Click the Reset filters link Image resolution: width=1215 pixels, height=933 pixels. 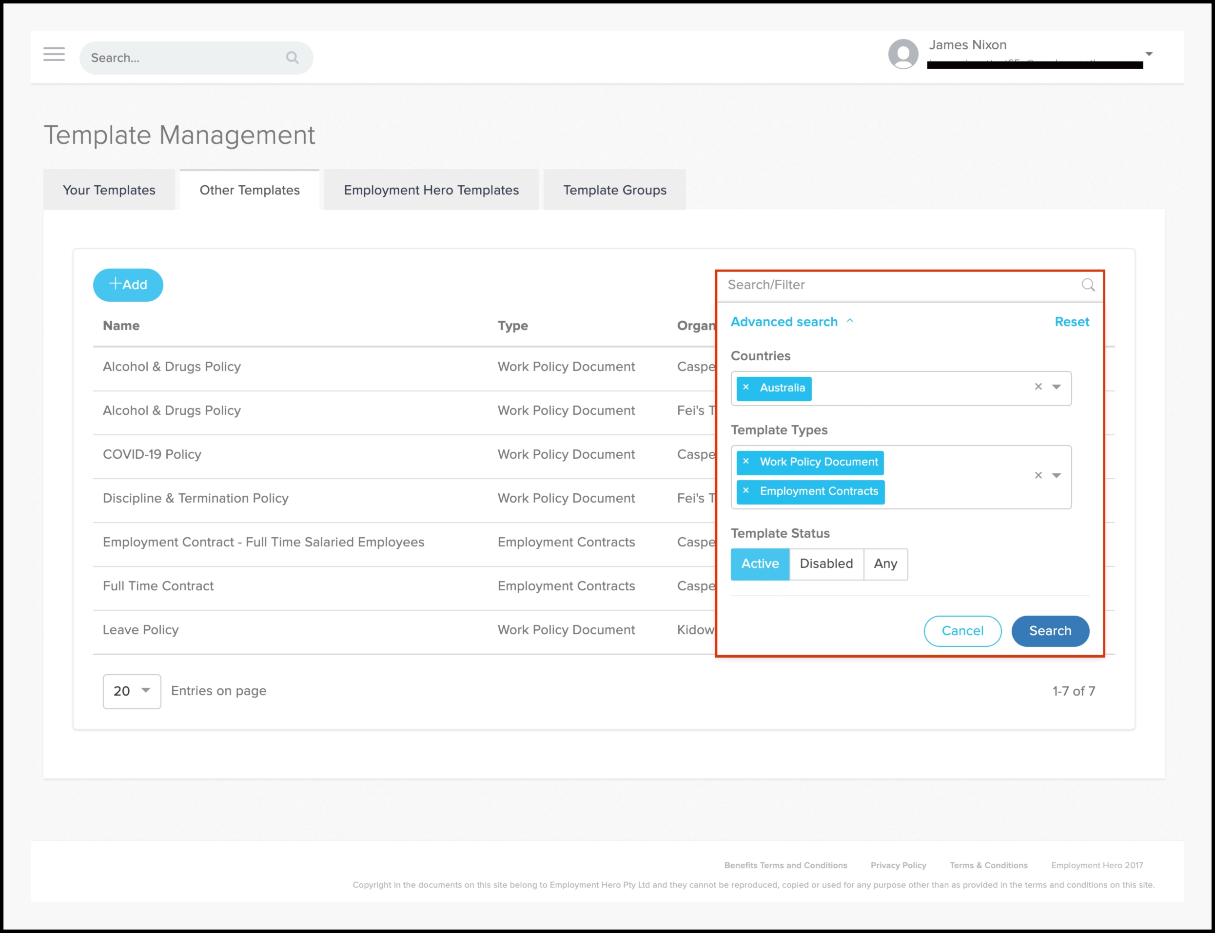point(1071,322)
